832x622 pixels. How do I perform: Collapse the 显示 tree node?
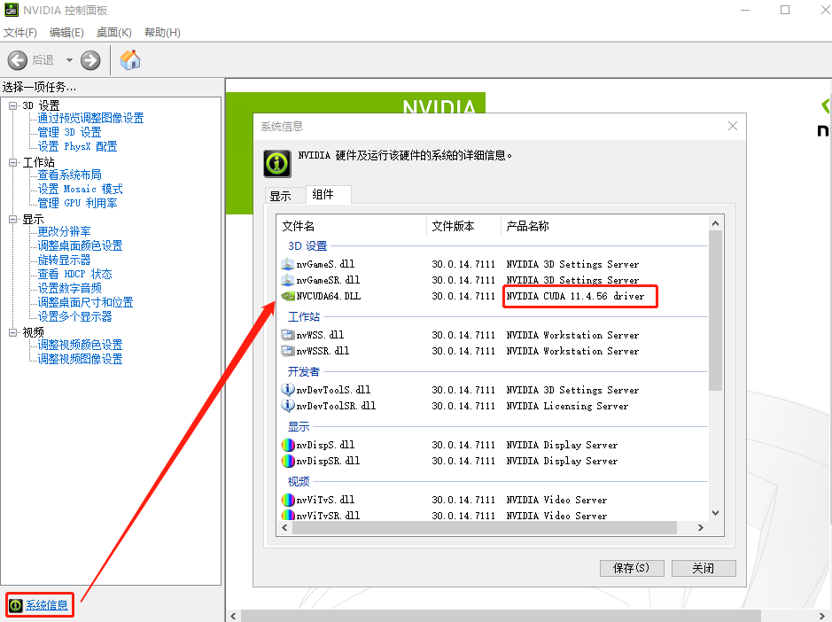(x=12, y=219)
